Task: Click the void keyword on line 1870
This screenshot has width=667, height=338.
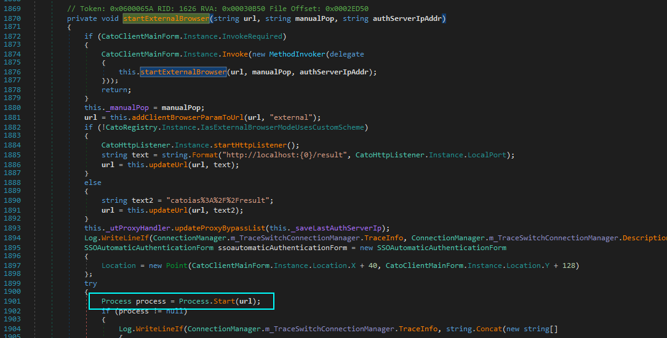Action: 110,18
